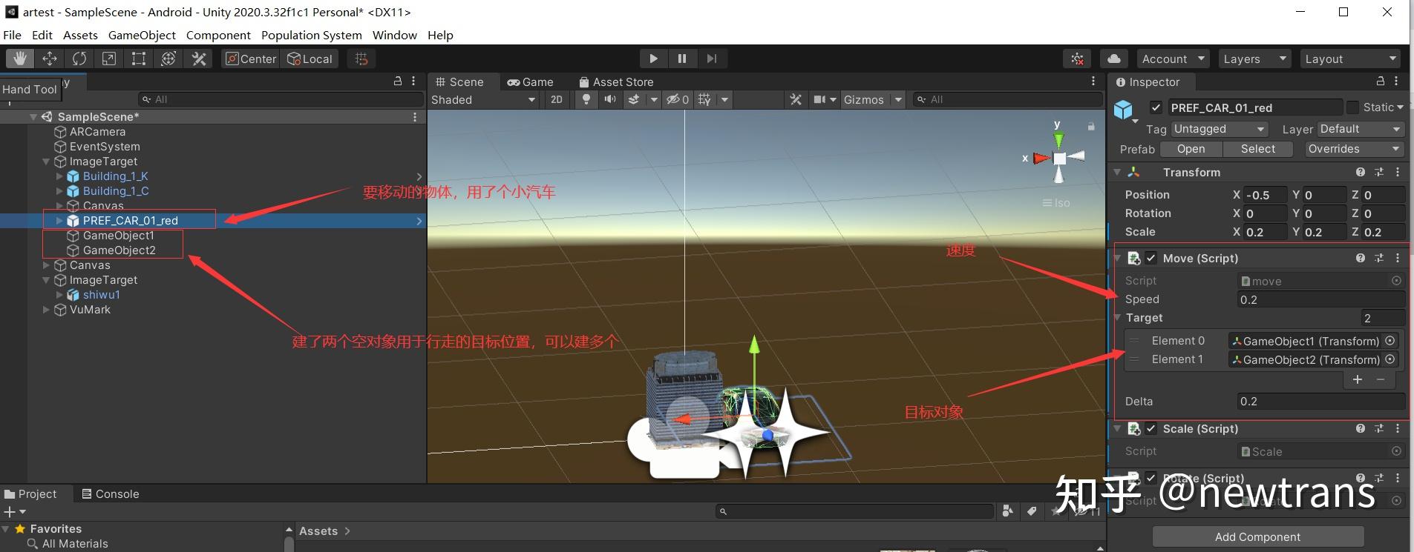The image size is (1414, 552).
Task: Toggle hidden objects visibility counter
Action: coord(678,99)
